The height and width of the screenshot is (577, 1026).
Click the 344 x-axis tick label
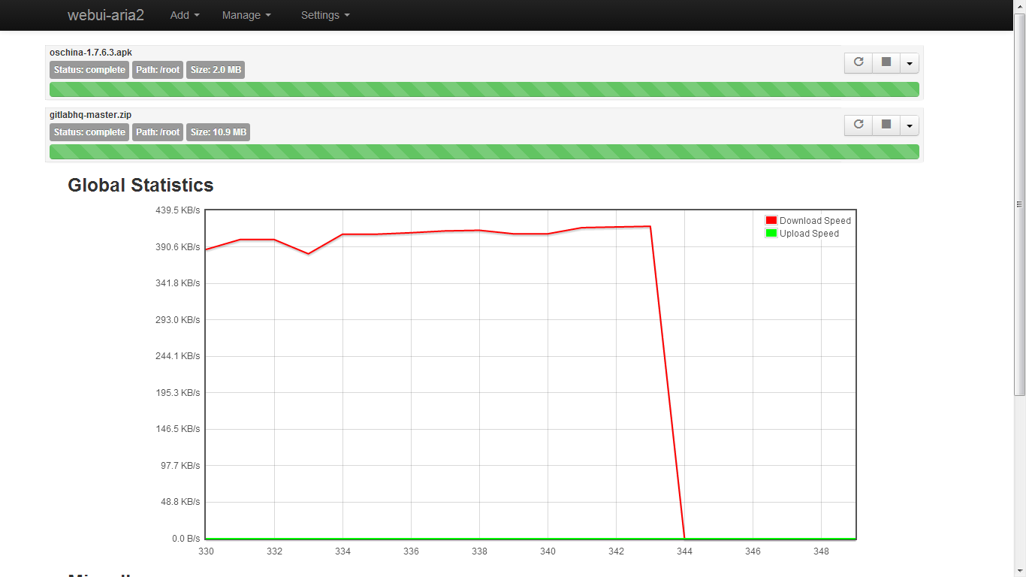(x=684, y=551)
